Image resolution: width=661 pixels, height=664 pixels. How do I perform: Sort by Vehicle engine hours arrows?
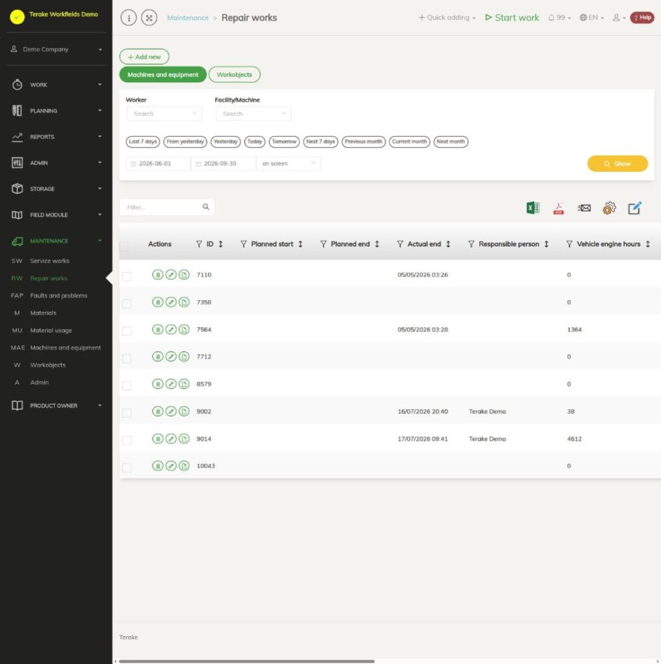(x=648, y=244)
